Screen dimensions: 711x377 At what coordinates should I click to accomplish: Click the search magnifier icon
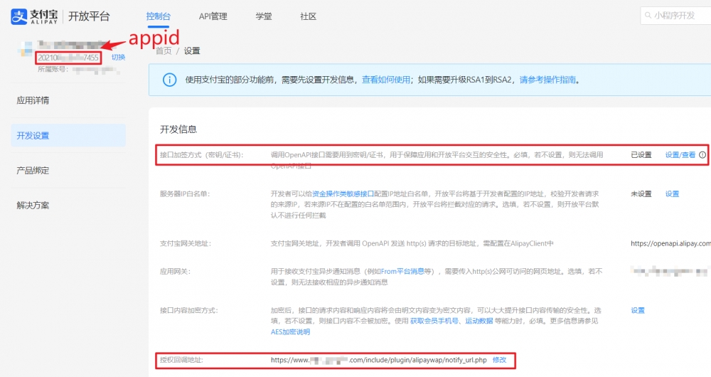pos(648,15)
